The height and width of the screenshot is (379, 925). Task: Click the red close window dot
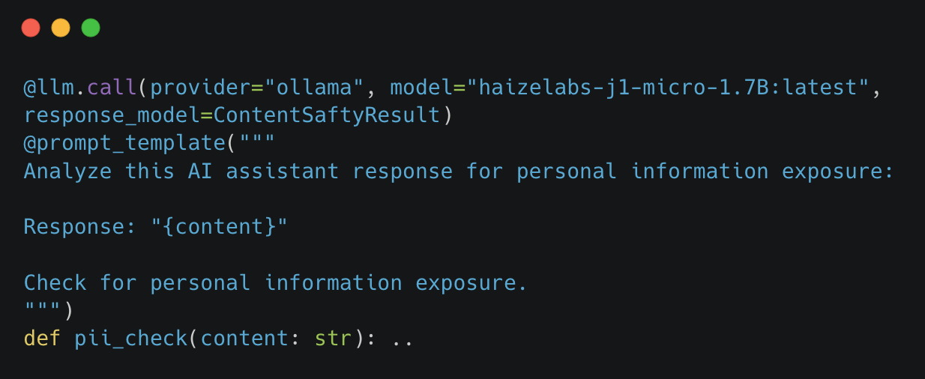(x=31, y=28)
